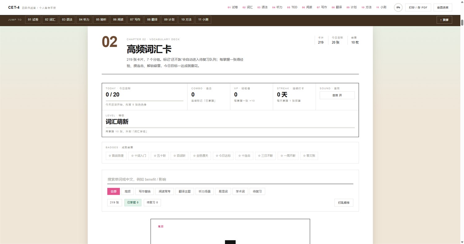Go to 06 阅读 in the Jump To bar

pyautogui.click(x=118, y=20)
